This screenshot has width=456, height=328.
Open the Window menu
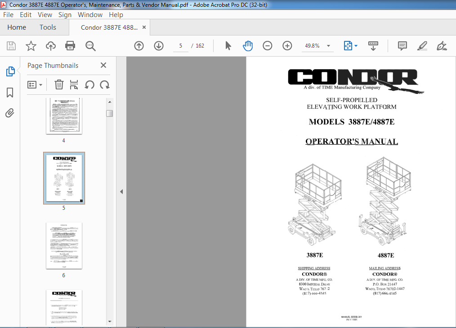click(90, 14)
